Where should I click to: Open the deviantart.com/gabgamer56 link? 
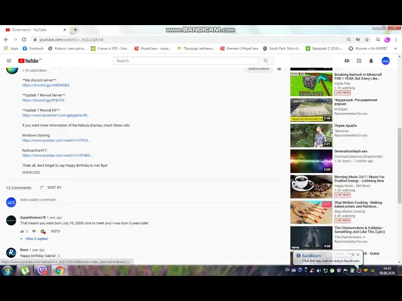coord(56,115)
